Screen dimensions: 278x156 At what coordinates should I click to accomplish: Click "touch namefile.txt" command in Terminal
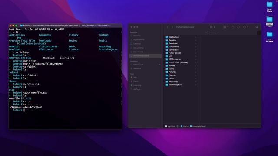tap(35, 93)
